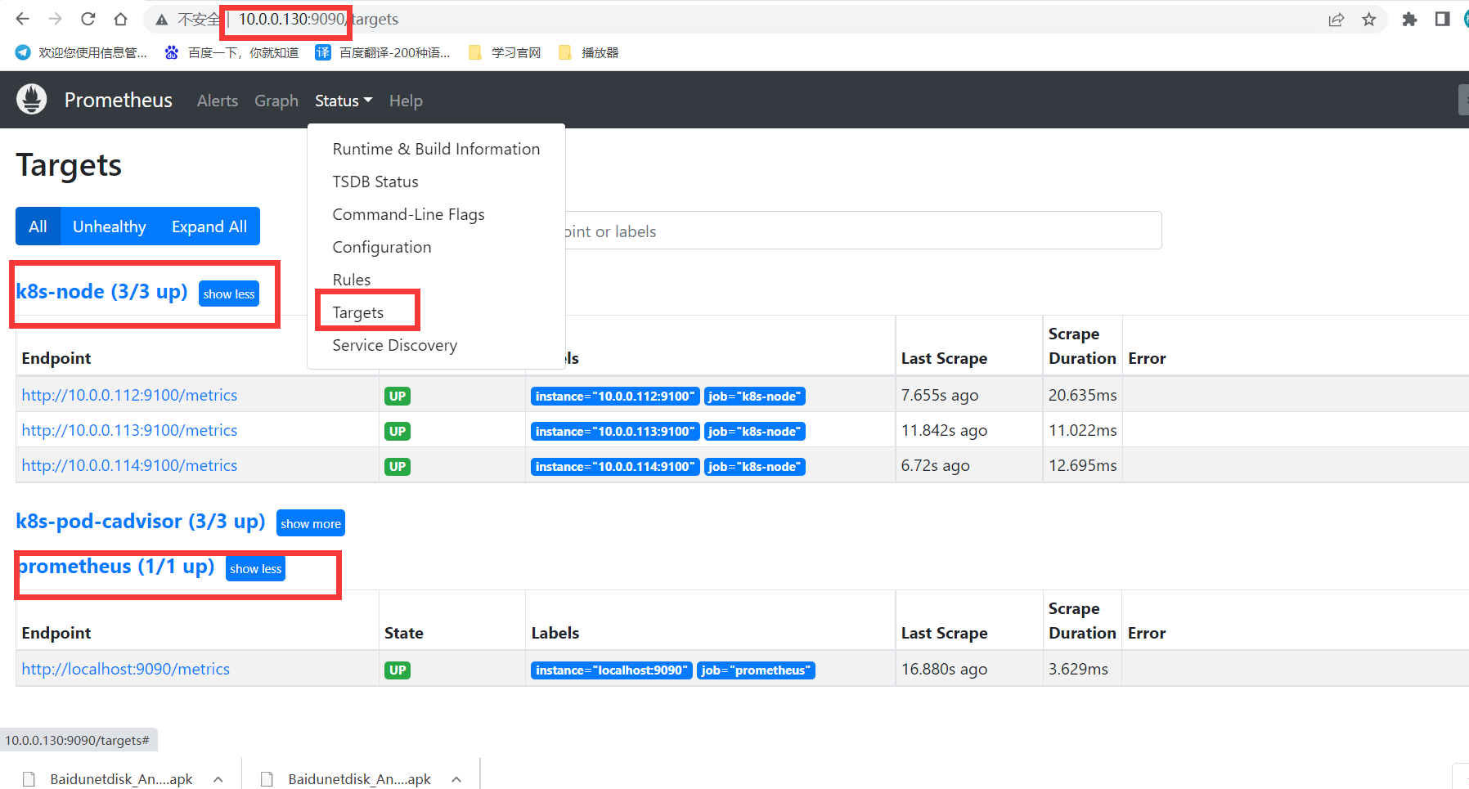The image size is (1469, 789).
Task: Click instance="localhost:9090" label
Action: tap(612, 670)
